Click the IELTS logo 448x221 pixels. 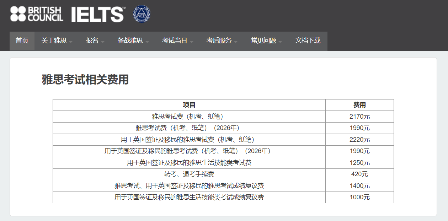coord(98,14)
